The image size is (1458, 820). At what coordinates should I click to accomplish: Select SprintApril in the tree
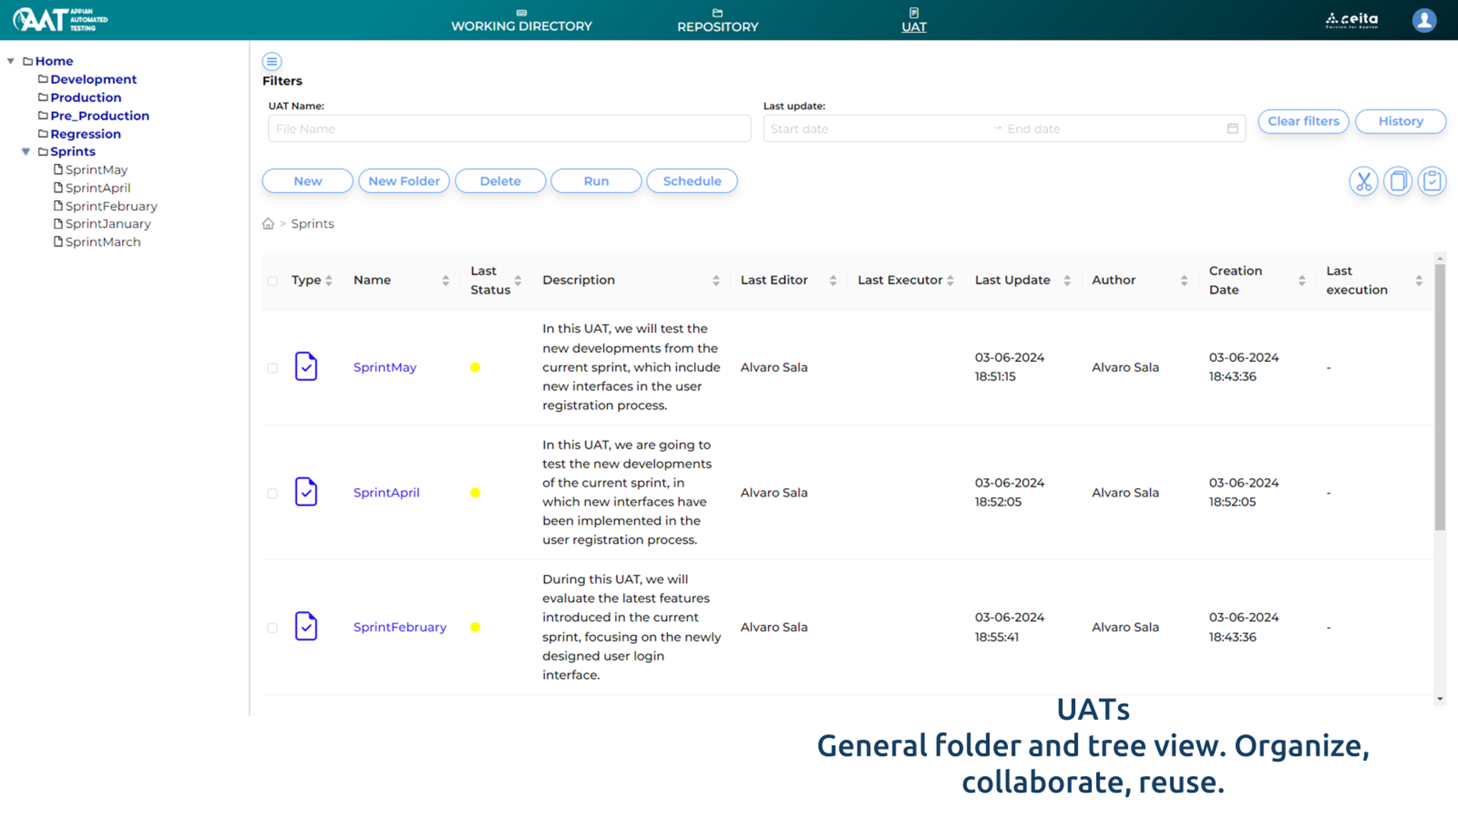98,188
